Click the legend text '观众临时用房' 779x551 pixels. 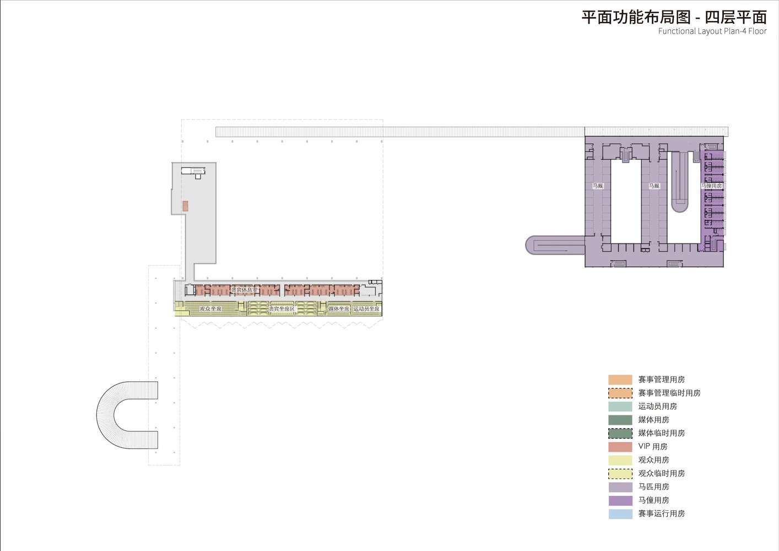[661, 473]
